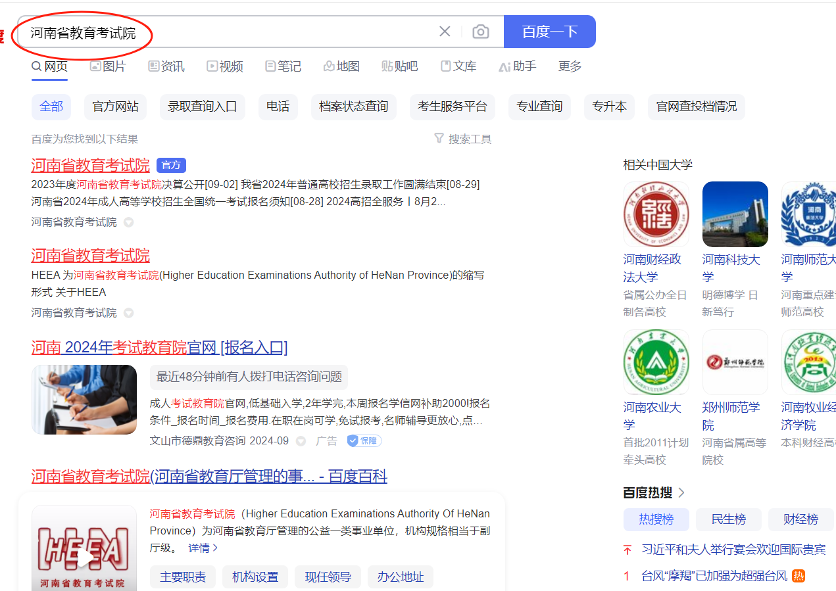Switch to 图片 search tab
836x591 pixels.
(x=108, y=66)
